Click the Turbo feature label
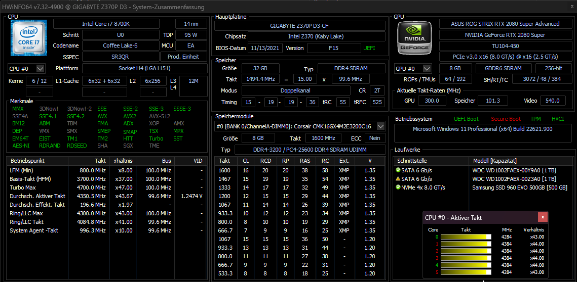The image size is (577, 282). click(x=156, y=138)
